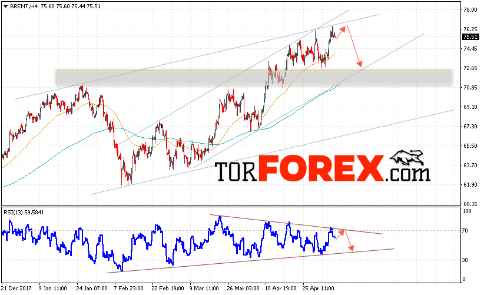
Task: Click the RSI 70 level axis label
Action: pyautogui.click(x=465, y=231)
